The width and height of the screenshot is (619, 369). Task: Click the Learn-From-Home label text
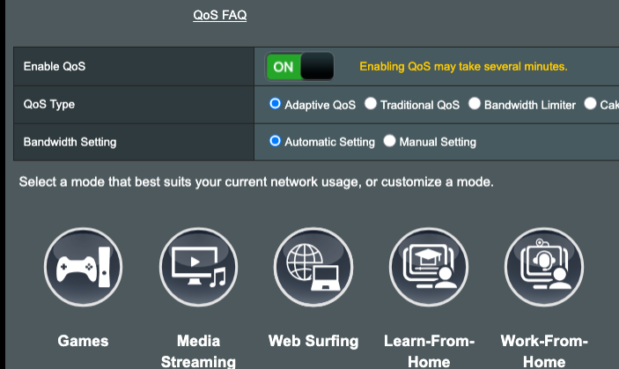tap(429, 351)
